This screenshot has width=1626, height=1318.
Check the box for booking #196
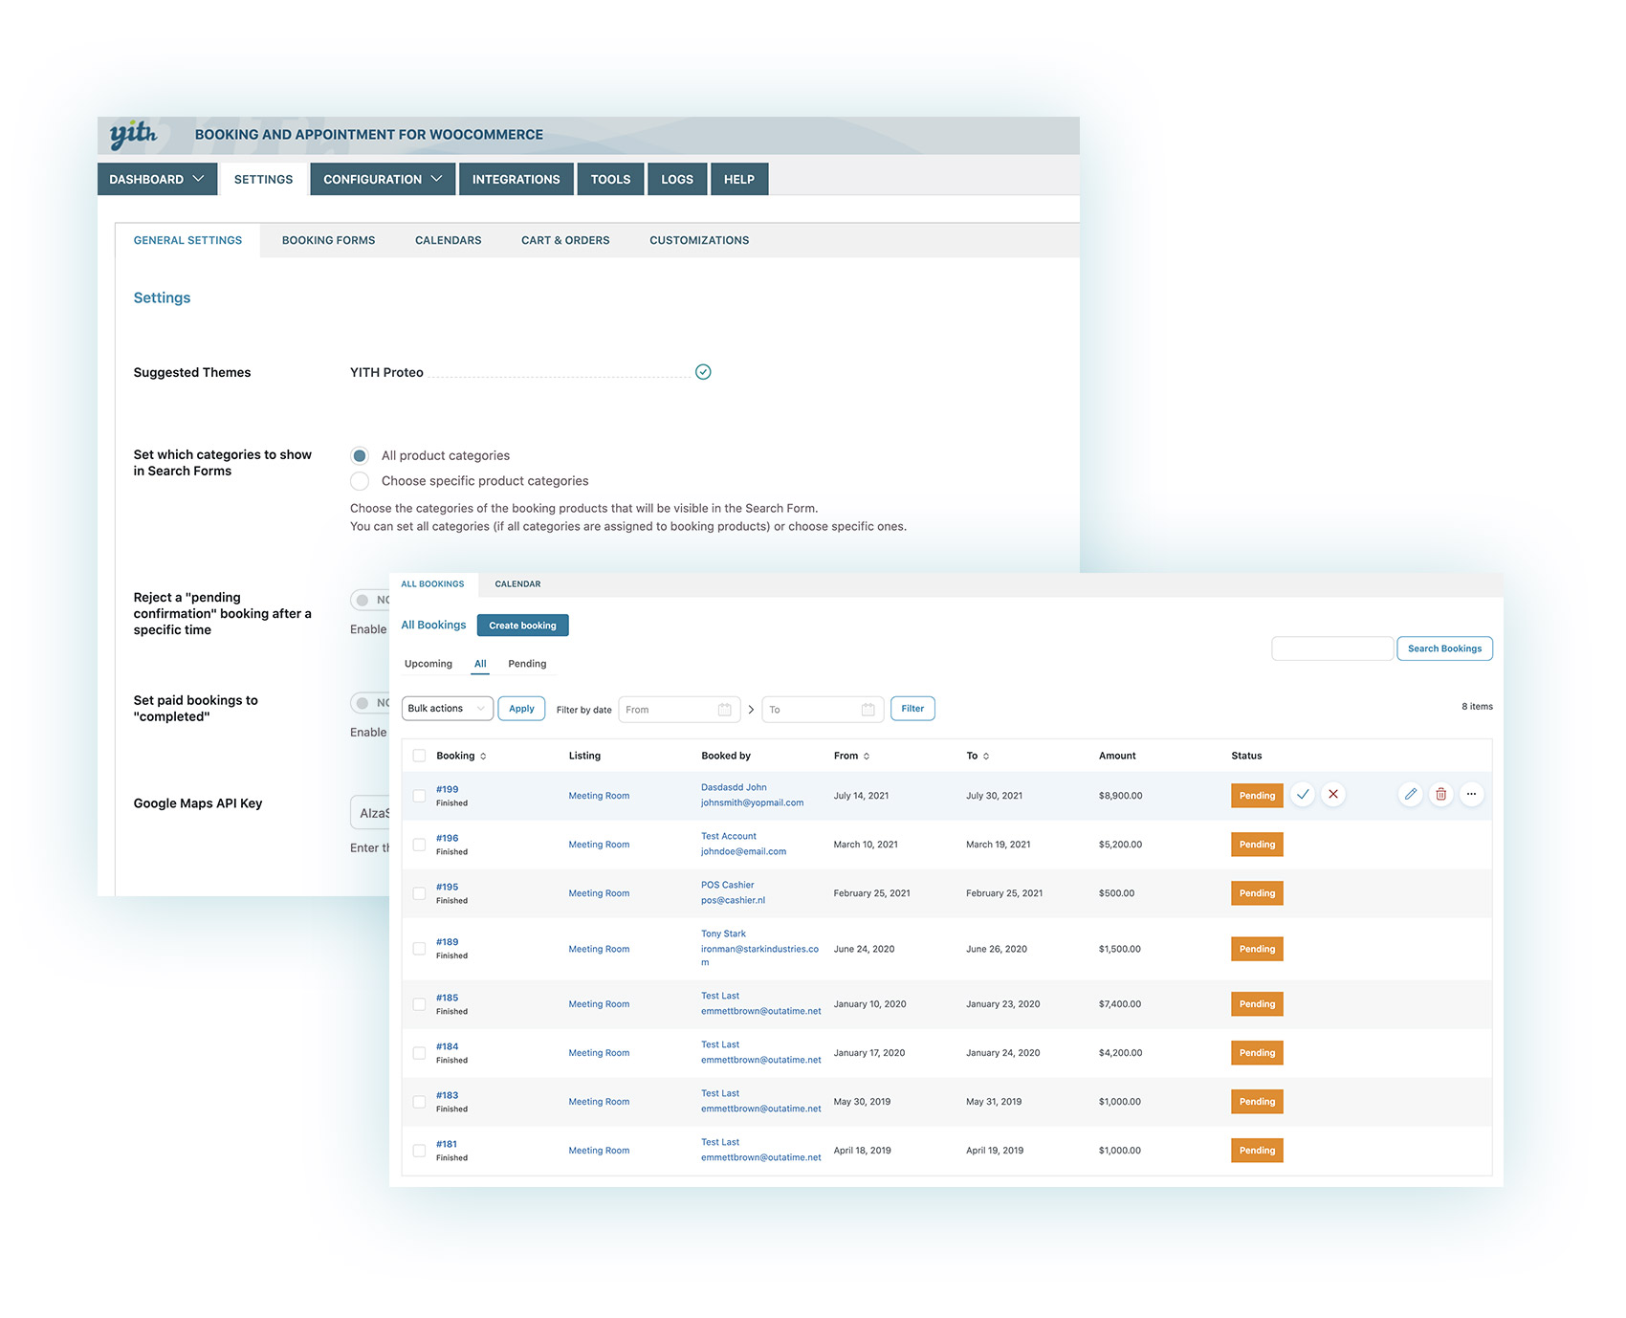[x=419, y=845]
